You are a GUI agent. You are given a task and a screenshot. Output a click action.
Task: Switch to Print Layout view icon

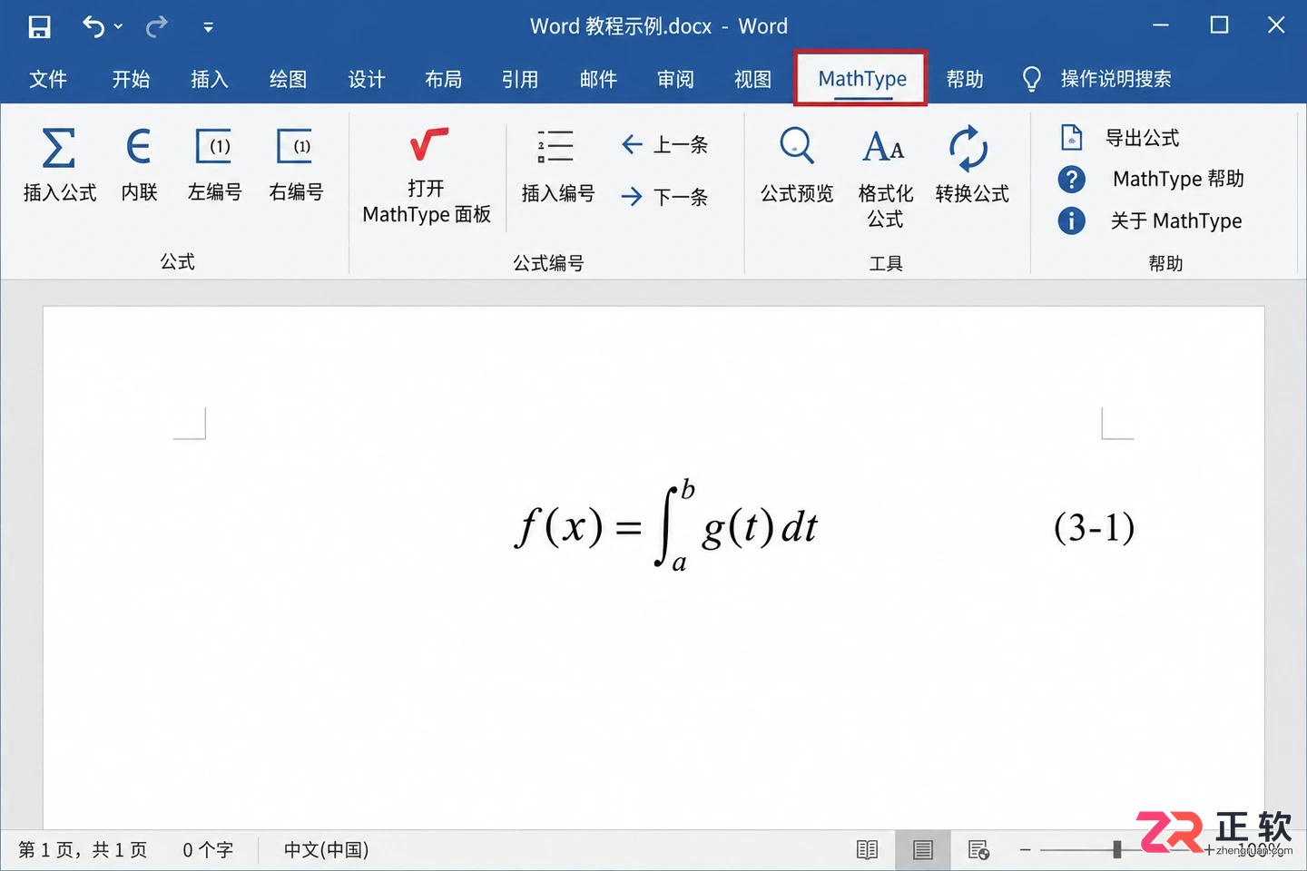coord(923,850)
